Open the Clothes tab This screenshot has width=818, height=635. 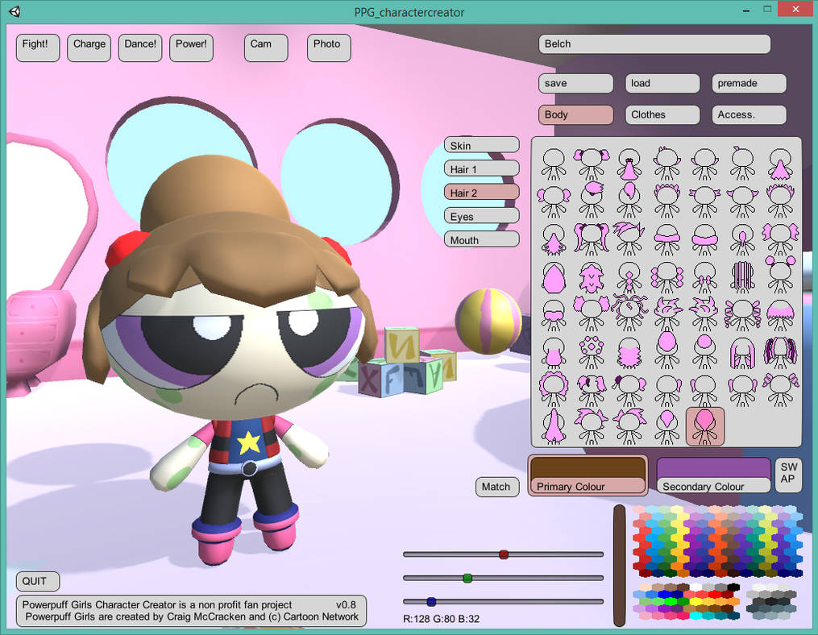[662, 114]
